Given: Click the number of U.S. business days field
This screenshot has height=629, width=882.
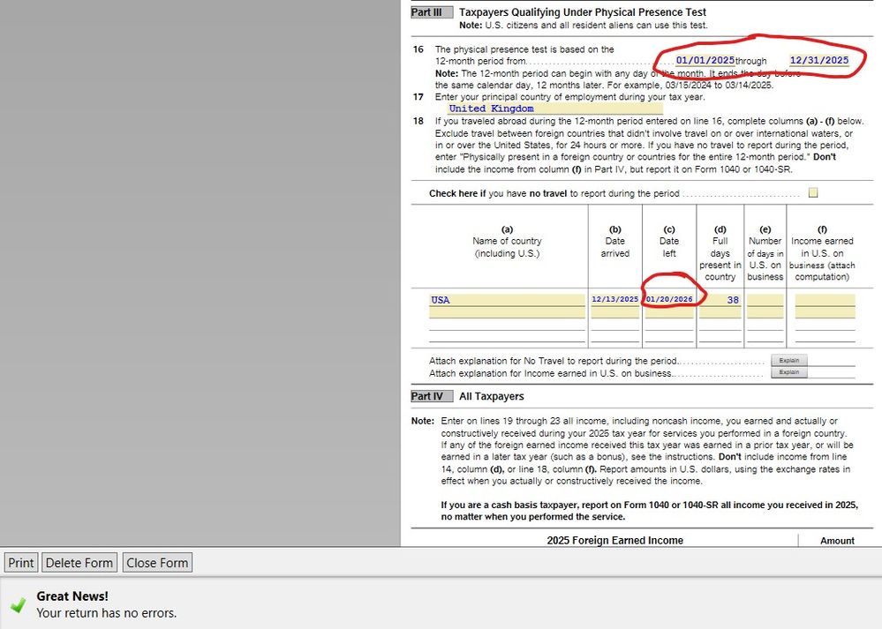Looking at the screenshot, I should pos(765,300).
